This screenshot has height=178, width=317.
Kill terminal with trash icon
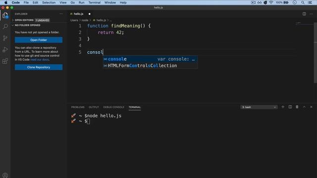coord(297,107)
